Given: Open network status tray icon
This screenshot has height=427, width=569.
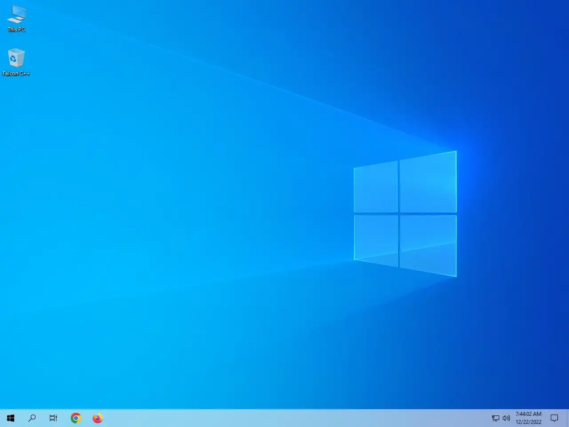Looking at the screenshot, I should (495, 418).
